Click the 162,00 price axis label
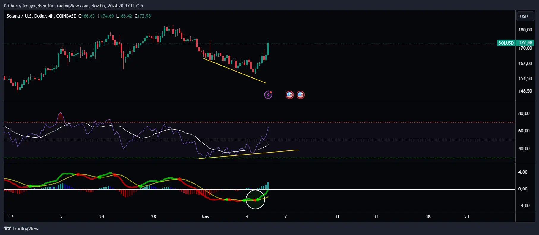Viewport: 539px width, 235px height. 525,63
